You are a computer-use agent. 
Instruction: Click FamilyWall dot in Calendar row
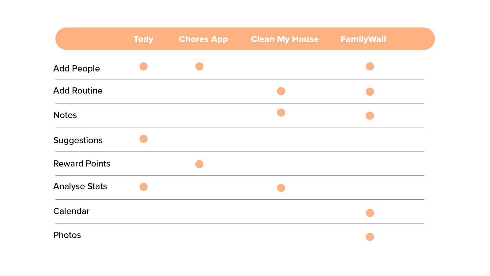pyautogui.click(x=370, y=213)
